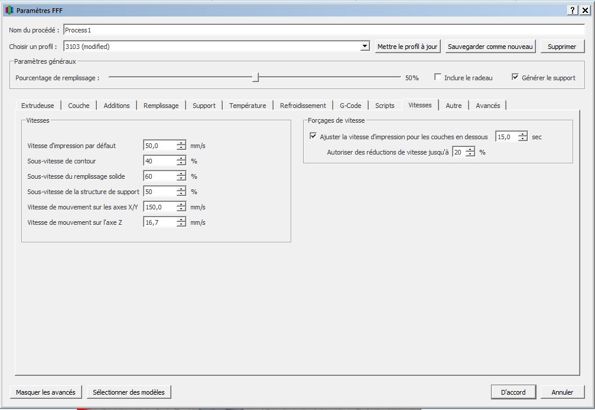Viewport: 595px width, 410px height.
Task: Increase solid infill sub-speed value
Action: (181, 173)
